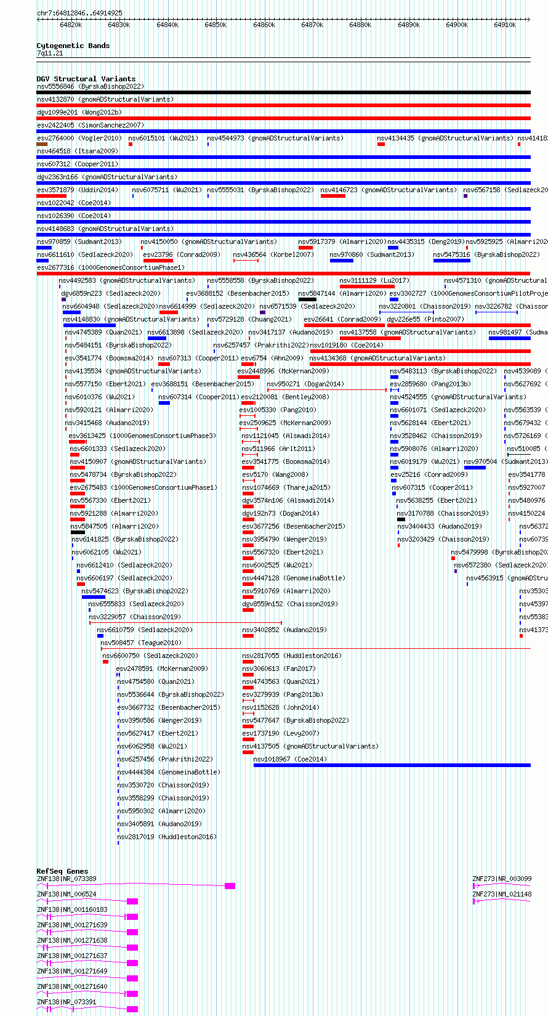The image size is (548, 1016).
Task: Open nsv3111129 (Lu2017) variant
Action: (x=374, y=280)
